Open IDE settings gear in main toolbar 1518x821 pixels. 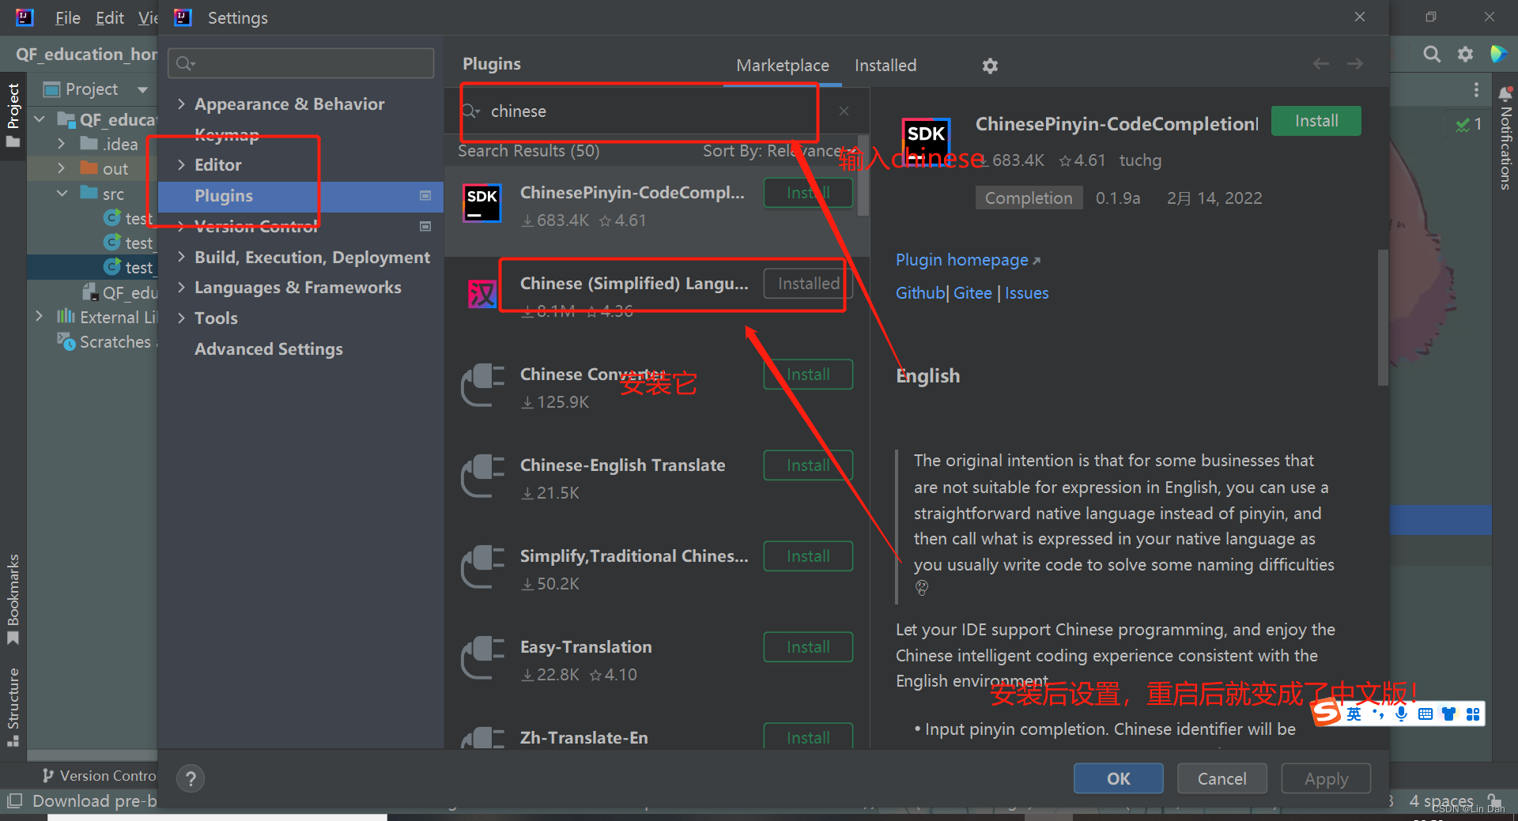(1465, 54)
